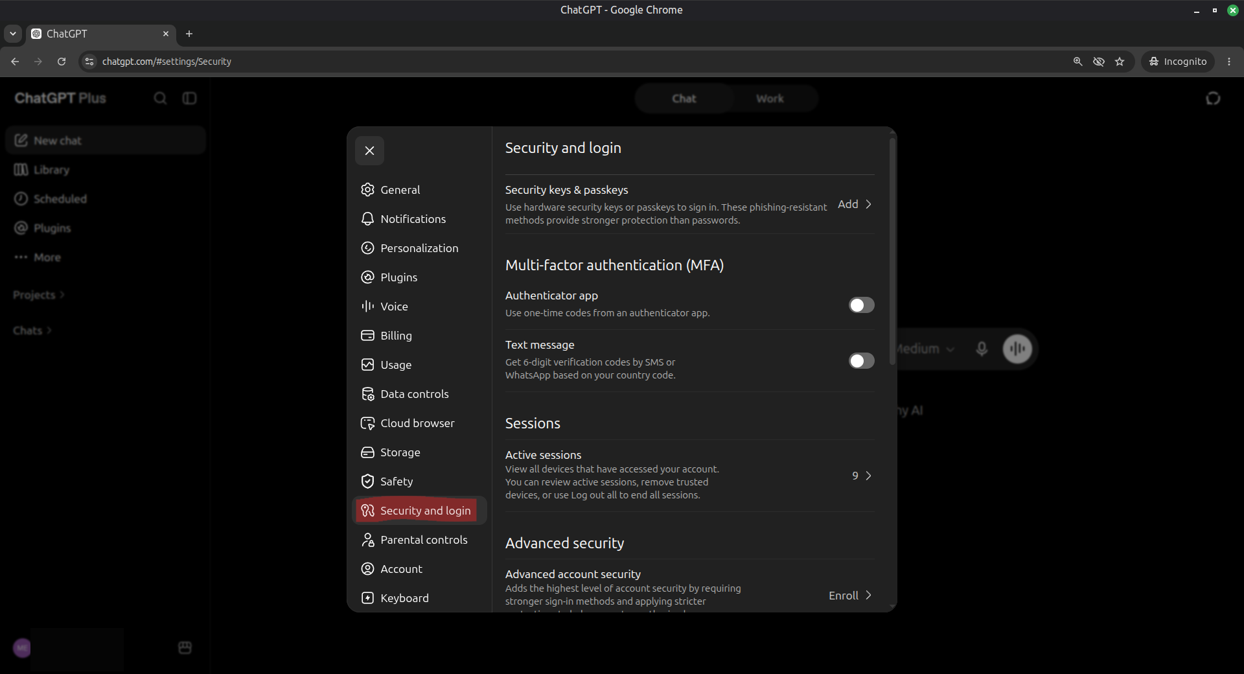
Task: Click the dimmed search icon in ChatGPT sidebar
Action: click(160, 99)
